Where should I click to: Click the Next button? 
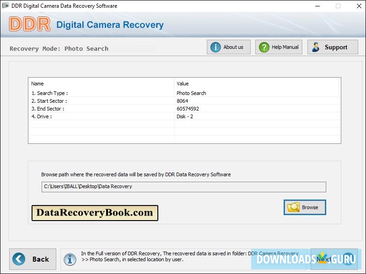334,259
